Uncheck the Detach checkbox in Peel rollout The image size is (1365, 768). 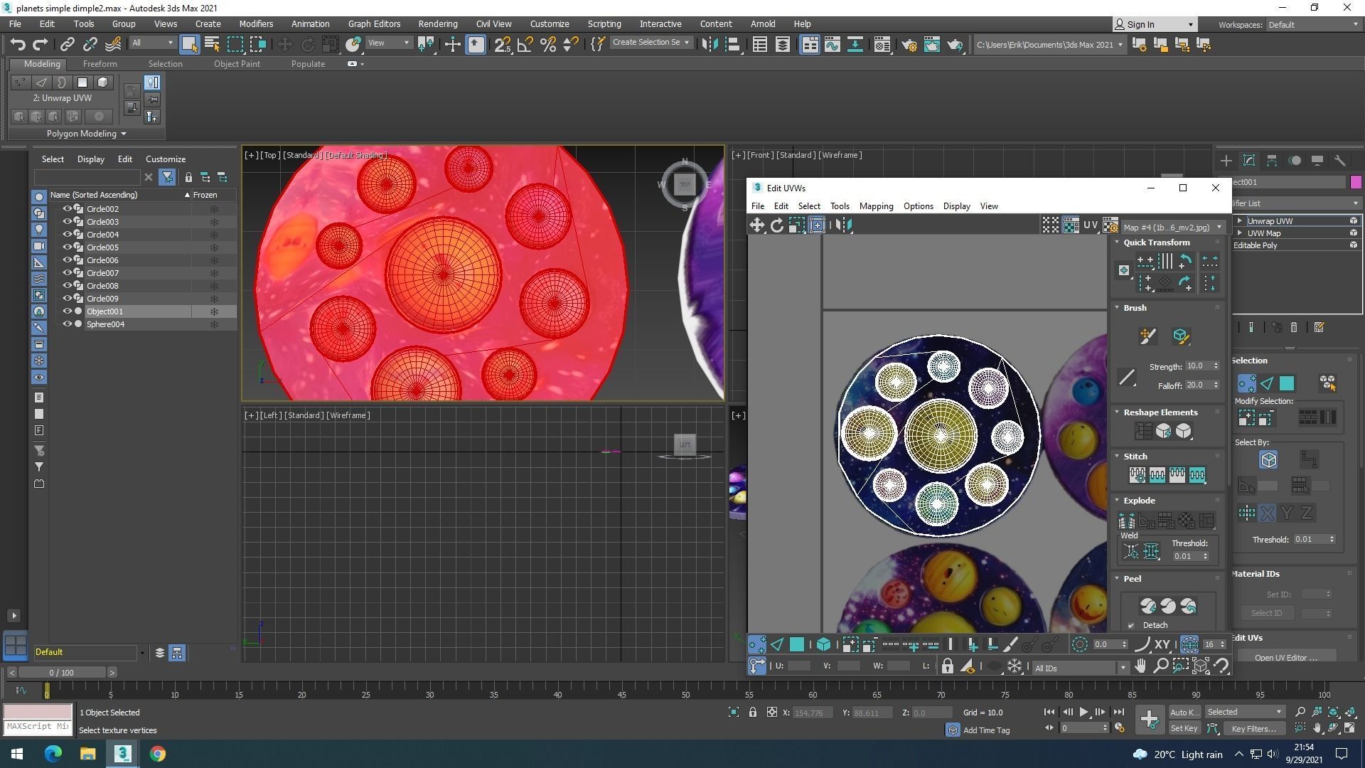pos(1131,625)
